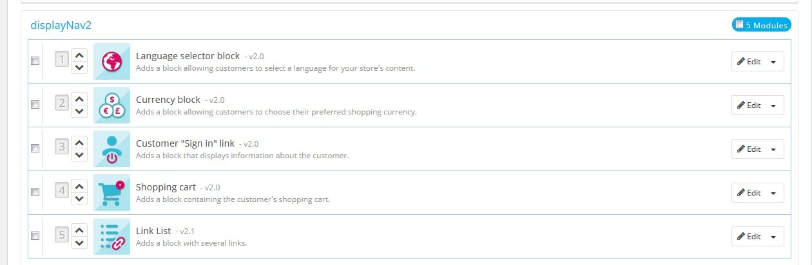Move Currency block up one position
This screenshot has height=265, width=812.
click(79, 99)
